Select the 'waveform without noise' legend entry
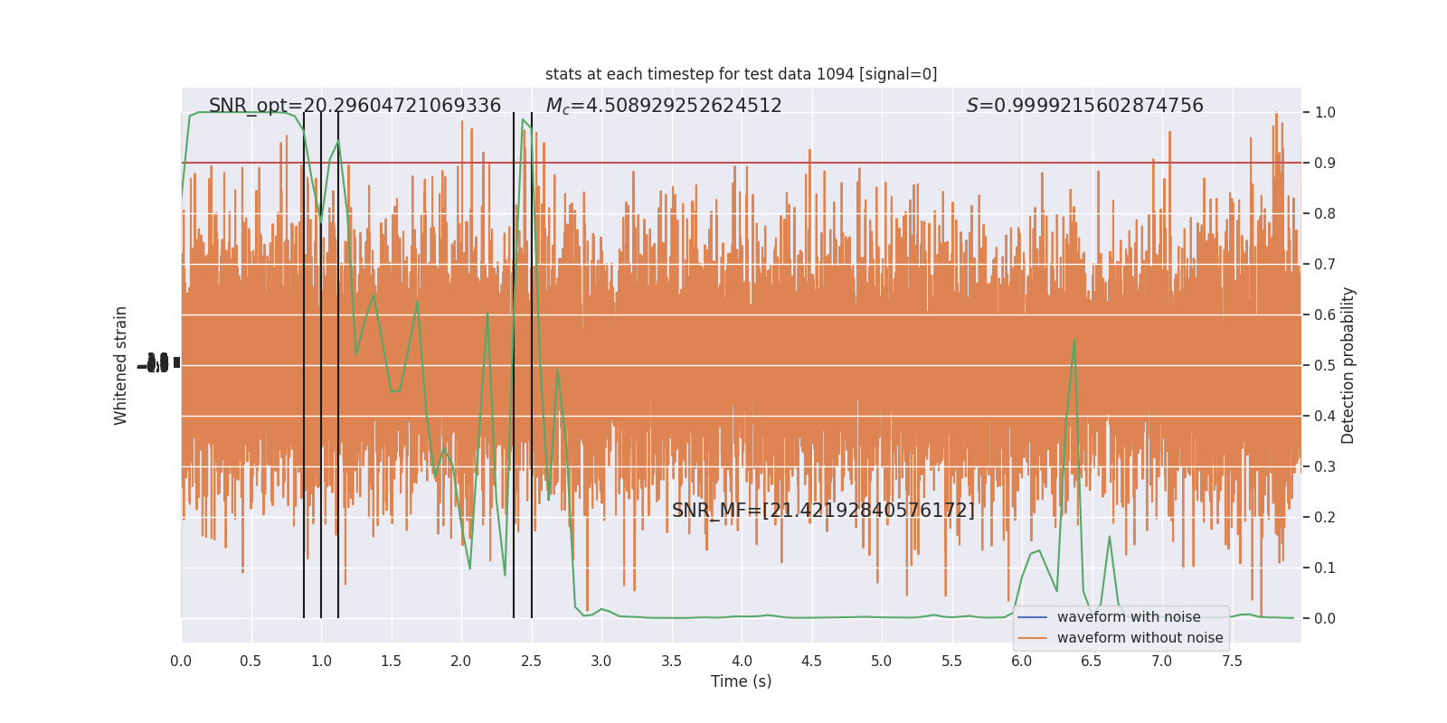The width and height of the screenshot is (1447, 723). coord(1140,638)
